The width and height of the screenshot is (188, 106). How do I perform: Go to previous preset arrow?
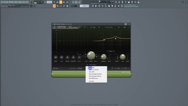click(x=99, y=27)
